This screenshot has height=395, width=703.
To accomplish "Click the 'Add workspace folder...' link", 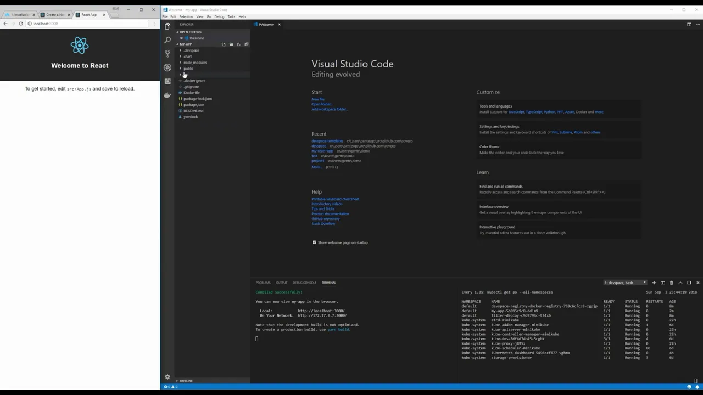I will point(330,109).
